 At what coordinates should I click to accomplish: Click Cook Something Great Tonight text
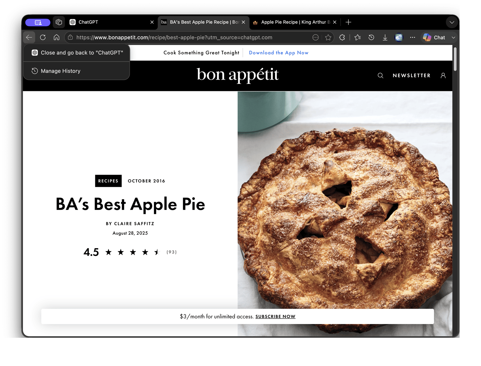[201, 53]
